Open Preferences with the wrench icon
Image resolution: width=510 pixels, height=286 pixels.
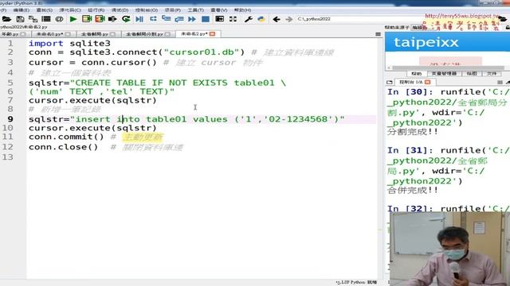(249, 19)
